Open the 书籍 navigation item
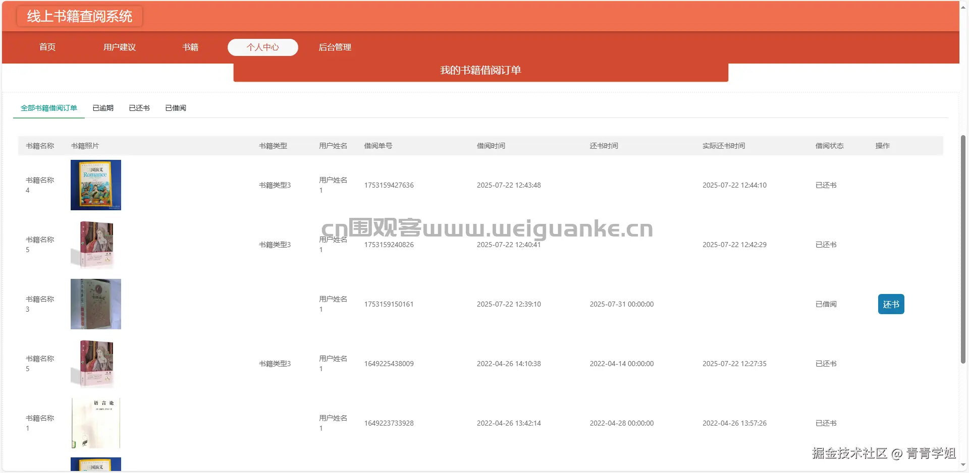 tap(190, 47)
